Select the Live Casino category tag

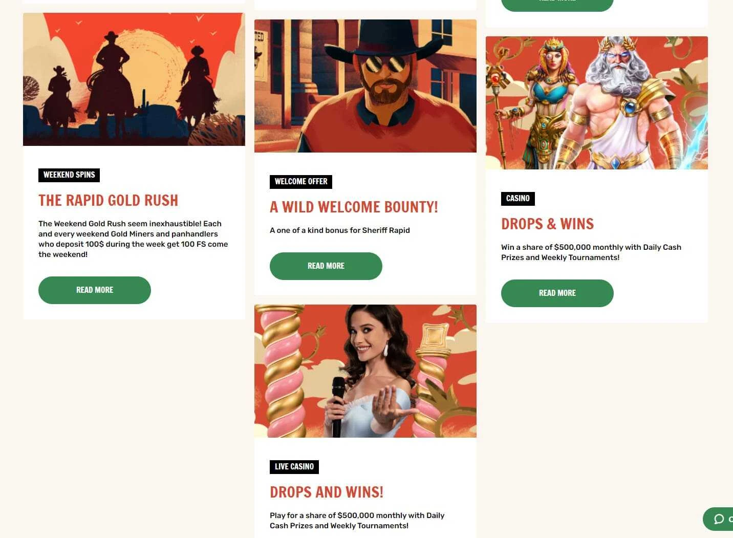[294, 467]
